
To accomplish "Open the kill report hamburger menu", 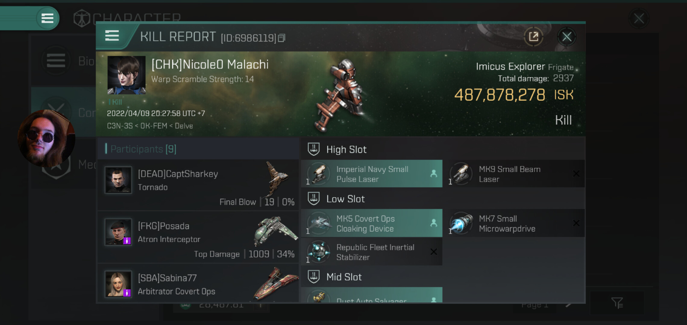I will pyautogui.click(x=112, y=36).
